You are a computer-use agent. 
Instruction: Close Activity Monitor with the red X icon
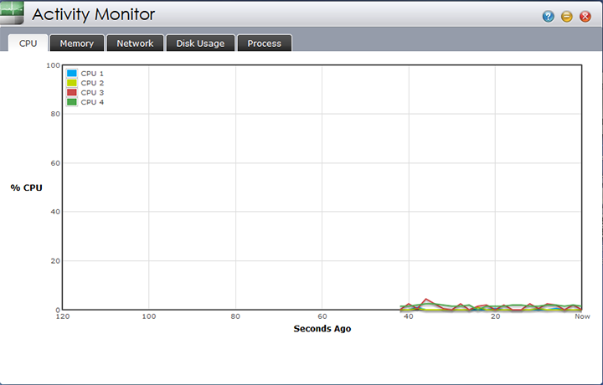coord(585,16)
